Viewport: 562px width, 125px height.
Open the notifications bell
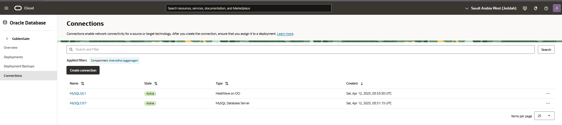coord(535,8)
